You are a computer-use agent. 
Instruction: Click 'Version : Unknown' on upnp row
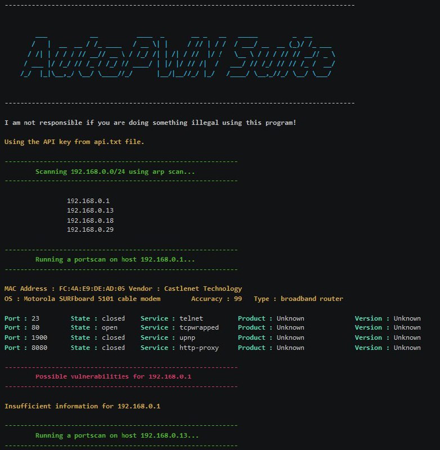(388, 337)
